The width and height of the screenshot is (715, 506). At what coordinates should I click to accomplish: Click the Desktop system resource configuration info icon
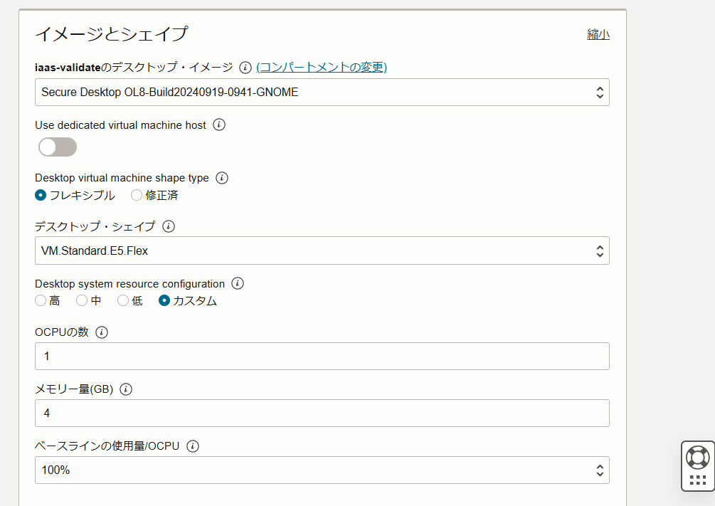(x=237, y=283)
